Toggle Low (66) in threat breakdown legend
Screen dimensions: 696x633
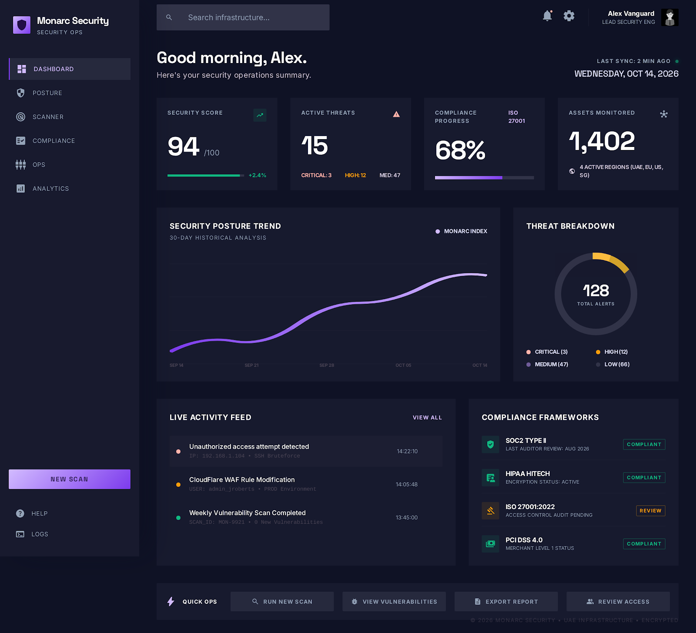pyautogui.click(x=613, y=364)
